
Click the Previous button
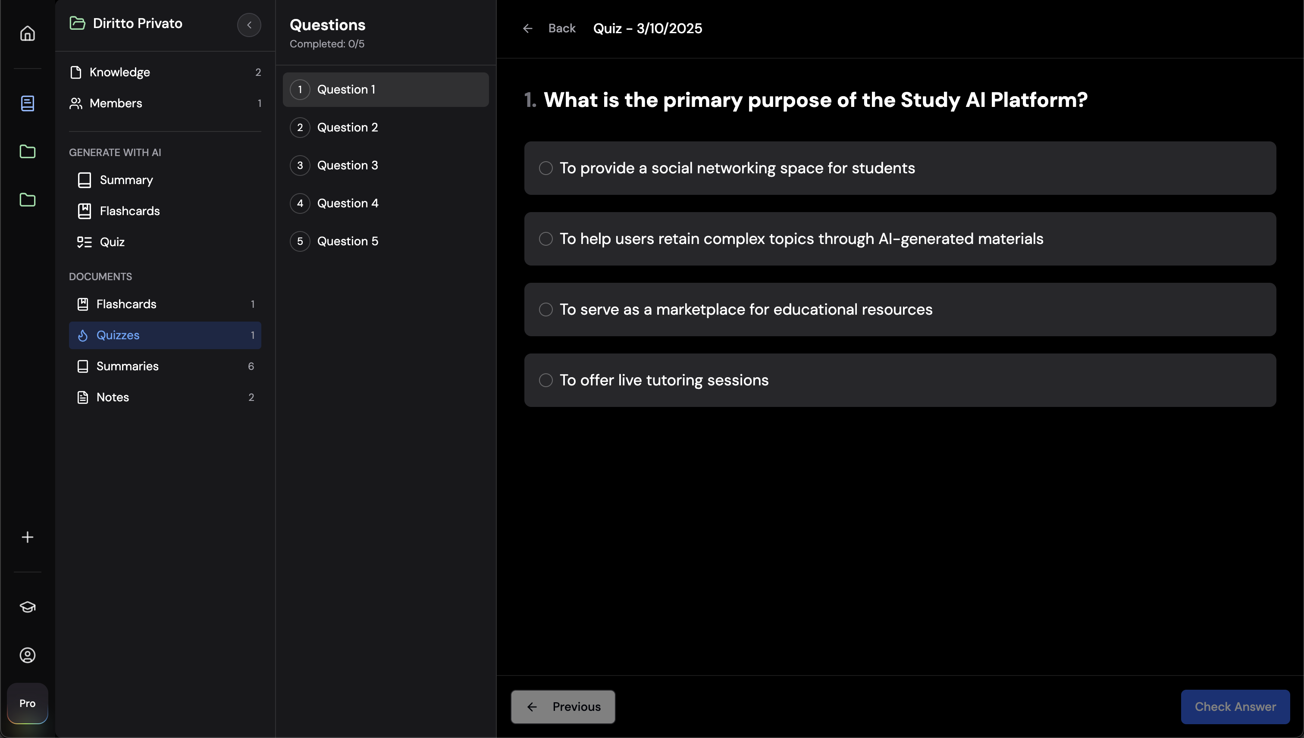[563, 707]
